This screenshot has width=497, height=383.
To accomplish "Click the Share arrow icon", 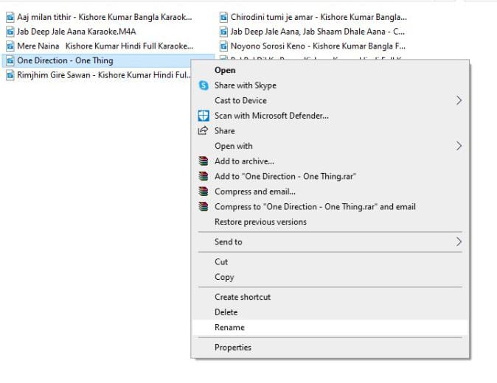I will (203, 130).
